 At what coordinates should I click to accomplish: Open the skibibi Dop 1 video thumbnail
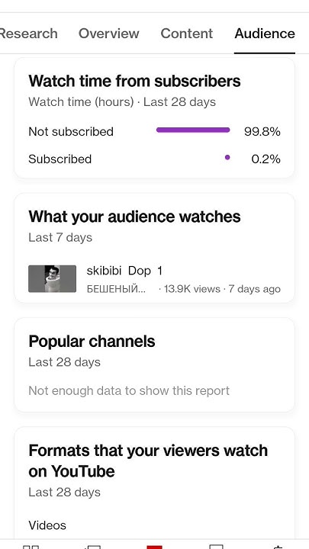tap(52, 279)
